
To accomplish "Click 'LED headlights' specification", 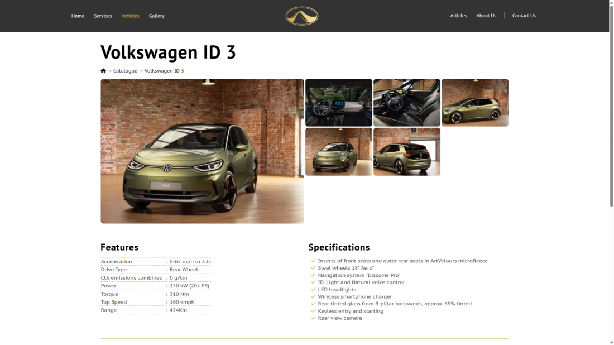I will pyautogui.click(x=337, y=290).
